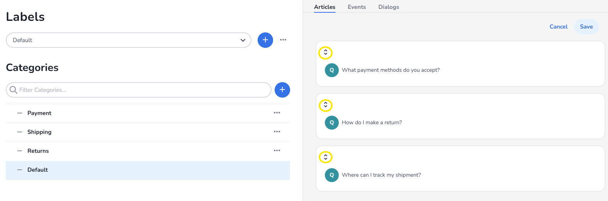Screen dimensions: 608x201
Task: Click the add category plus button
Action: click(x=282, y=90)
